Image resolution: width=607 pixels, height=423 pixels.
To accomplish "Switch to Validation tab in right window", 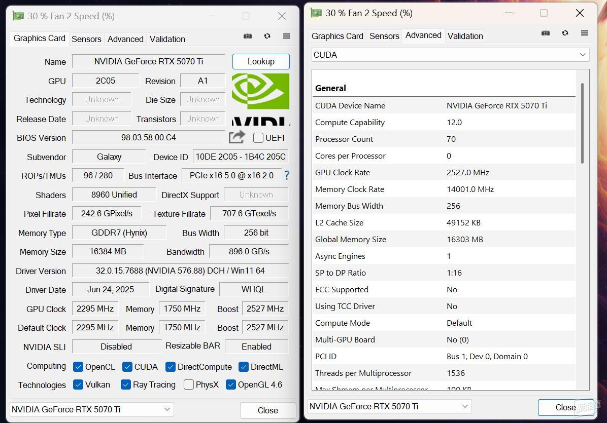I will pos(465,36).
